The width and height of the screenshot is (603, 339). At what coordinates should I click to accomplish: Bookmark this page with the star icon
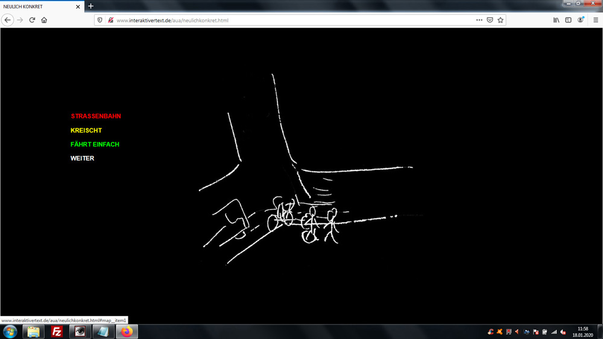pyautogui.click(x=500, y=20)
